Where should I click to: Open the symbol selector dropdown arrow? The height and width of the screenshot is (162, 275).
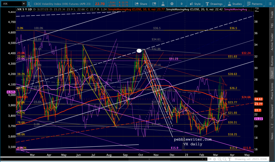24,4
